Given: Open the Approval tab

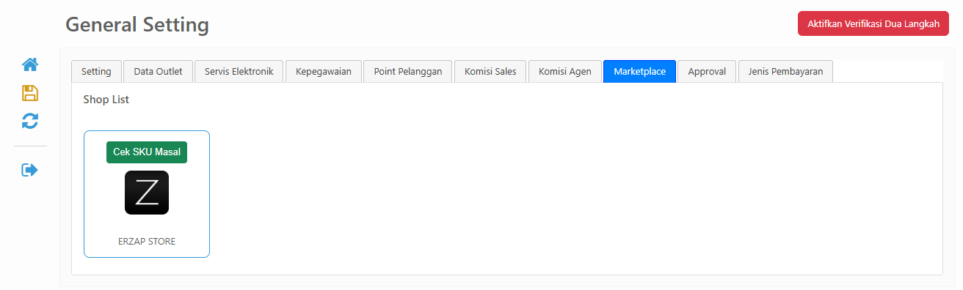Looking at the screenshot, I should click(x=707, y=71).
